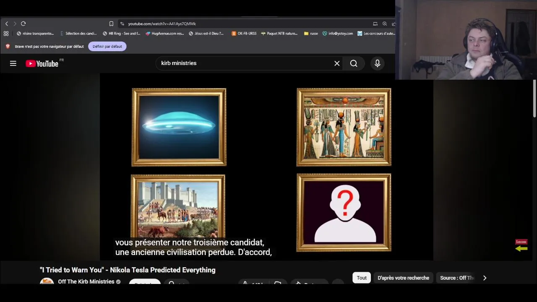Expand the 'russe' bookmarks folder
This screenshot has width=537, height=302.
tap(311, 34)
